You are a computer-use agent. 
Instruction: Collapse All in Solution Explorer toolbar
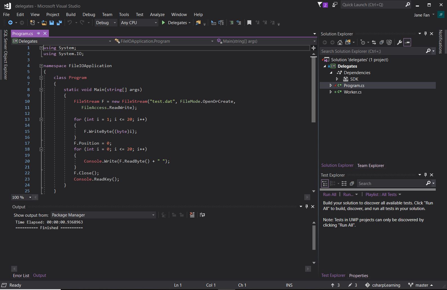tap(382, 42)
